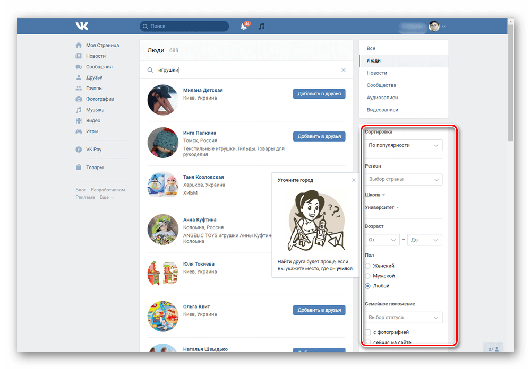Viewport: 531px width, 369px height.
Task: Add Ольга Квит as friend
Action: pyautogui.click(x=319, y=310)
